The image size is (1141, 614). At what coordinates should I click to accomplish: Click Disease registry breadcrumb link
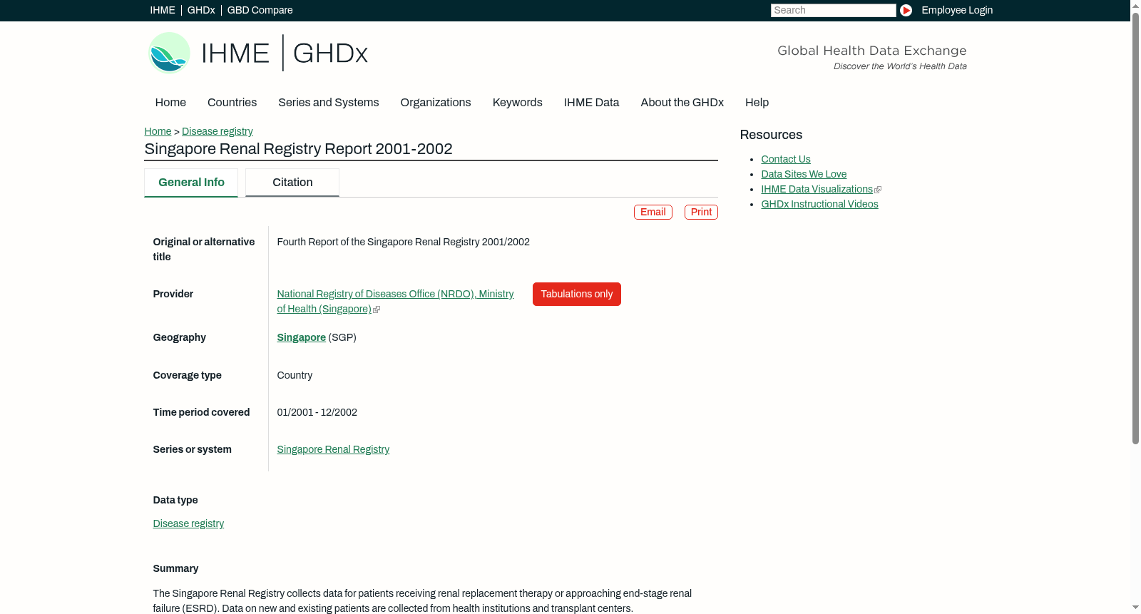(x=217, y=131)
